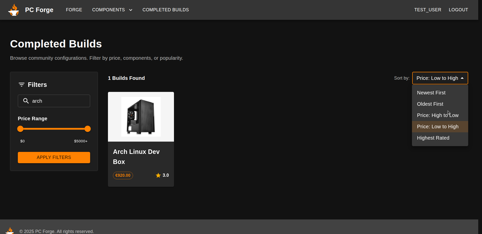Screen dimensions: 482x234
Task: Go to the Forge page
Action: coord(74,10)
